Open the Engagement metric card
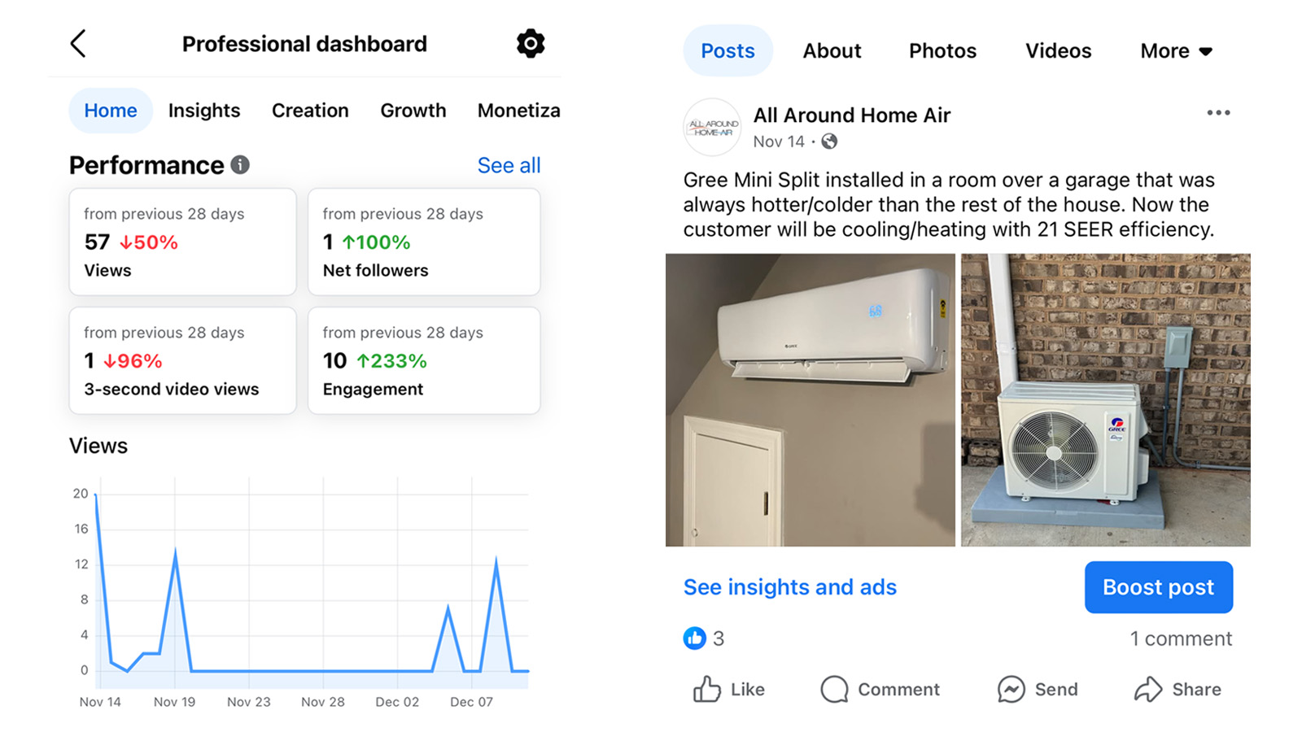1302x732 pixels. click(x=424, y=361)
